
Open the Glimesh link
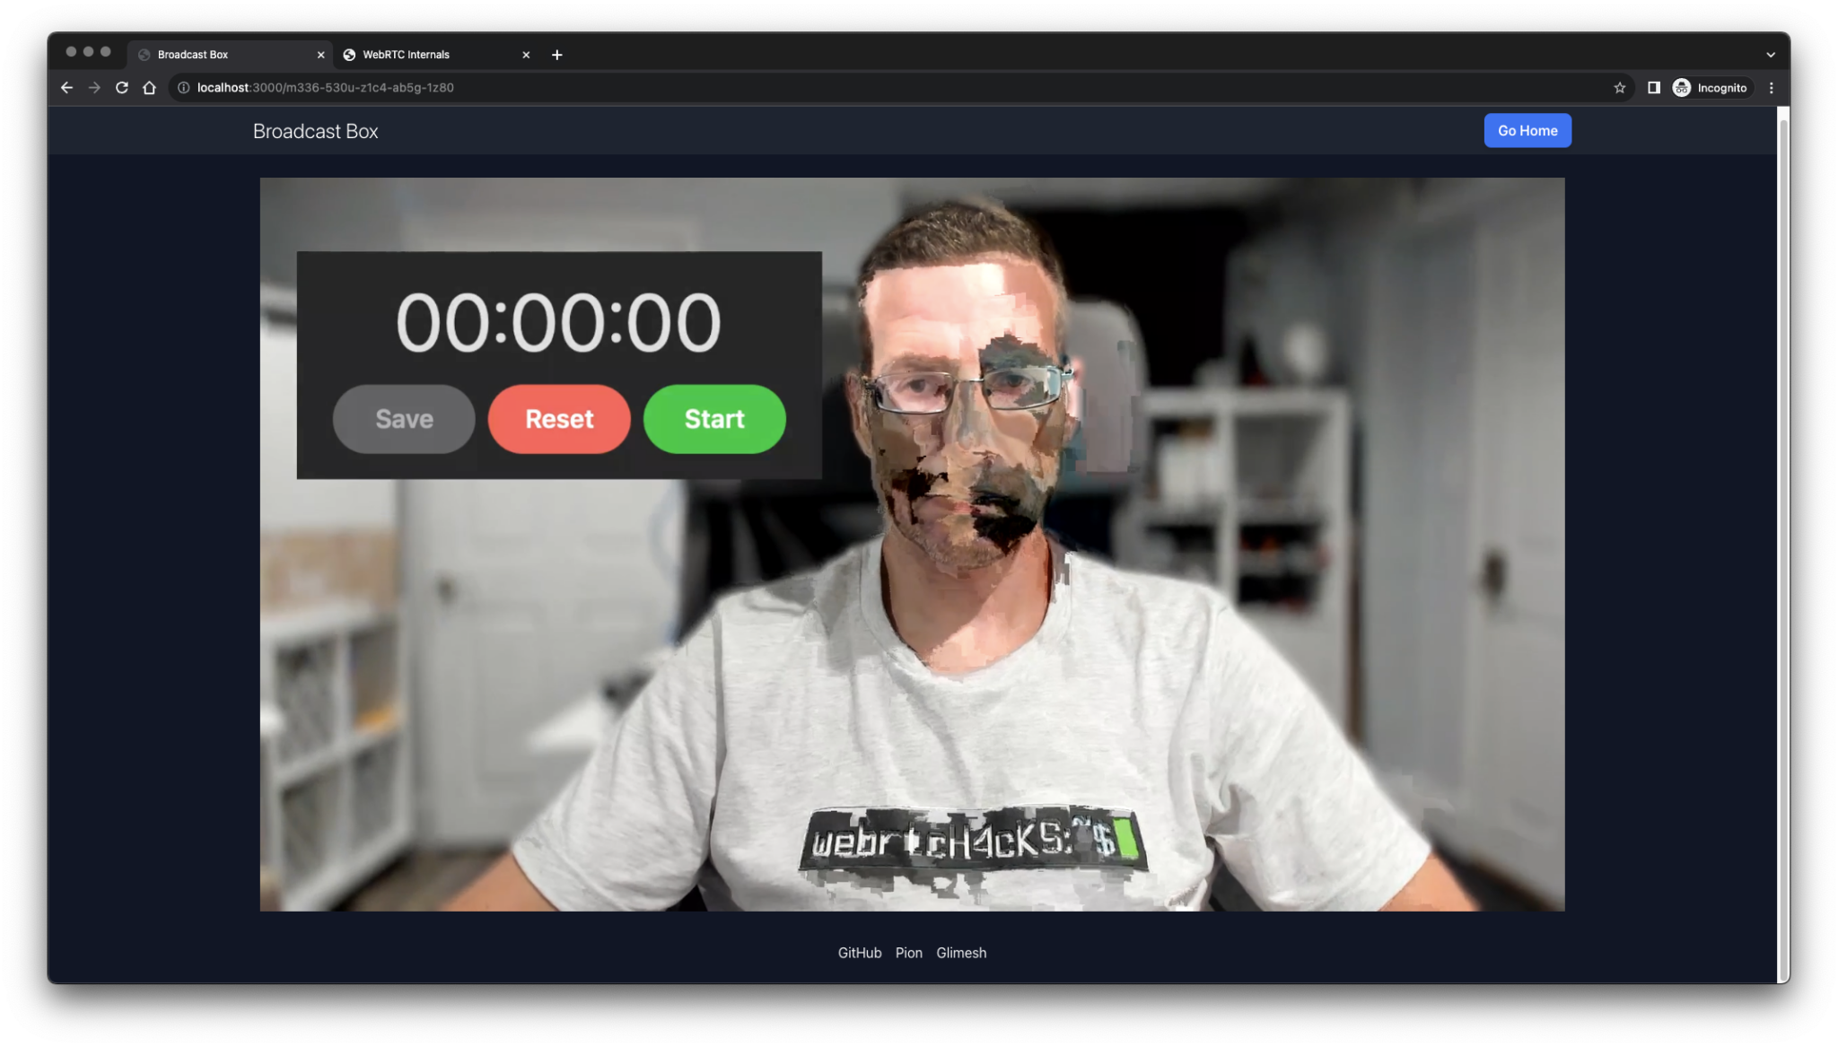pos(961,952)
